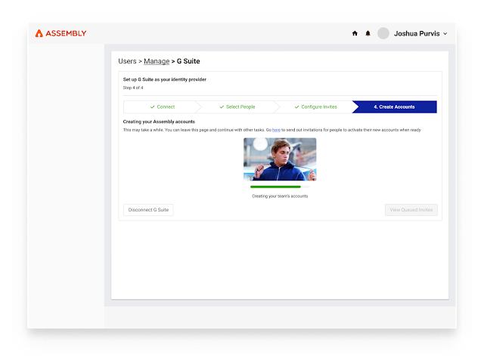Click the Disconnect G Suite button
The height and width of the screenshot is (361, 484).
(x=148, y=210)
